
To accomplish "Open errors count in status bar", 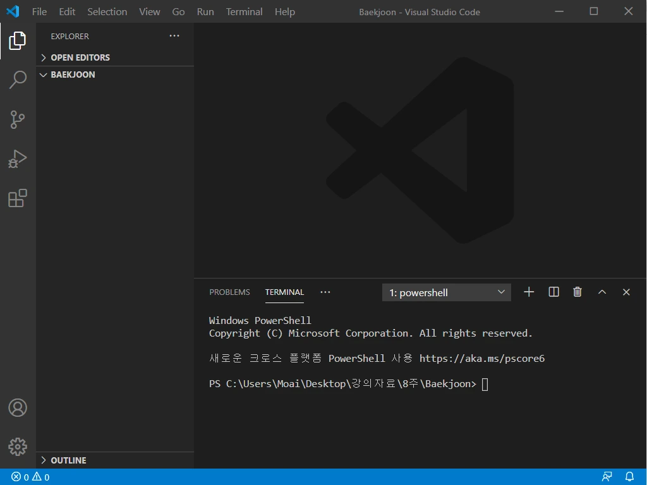I will 20,477.
